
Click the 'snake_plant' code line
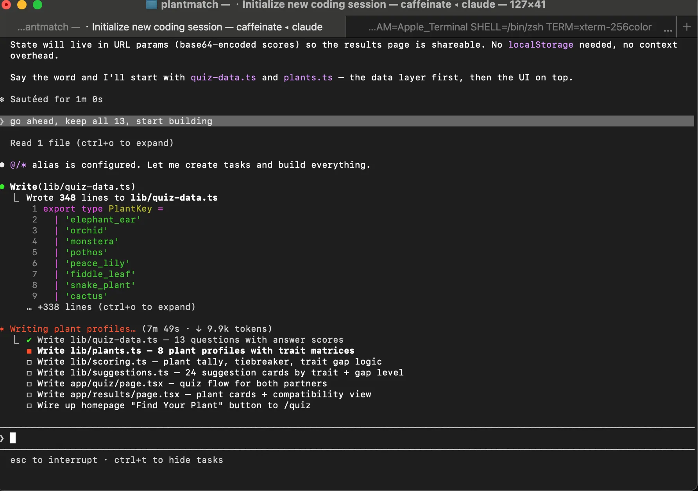click(x=100, y=285)
